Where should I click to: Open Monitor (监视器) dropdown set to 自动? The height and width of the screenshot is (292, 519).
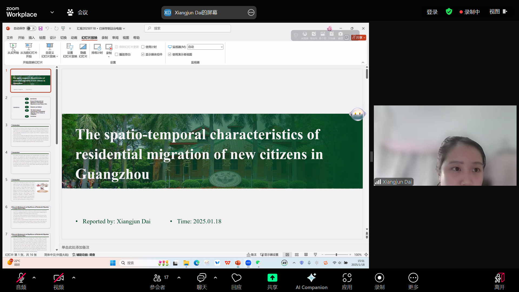(205, 47)
